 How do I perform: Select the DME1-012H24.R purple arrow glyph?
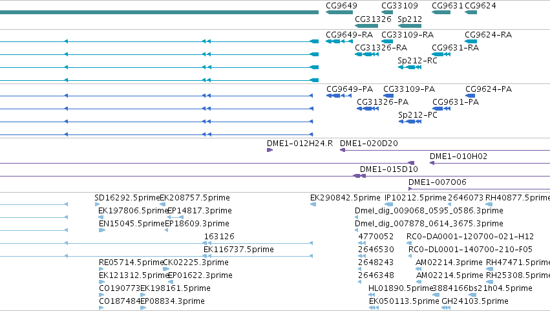270,150
